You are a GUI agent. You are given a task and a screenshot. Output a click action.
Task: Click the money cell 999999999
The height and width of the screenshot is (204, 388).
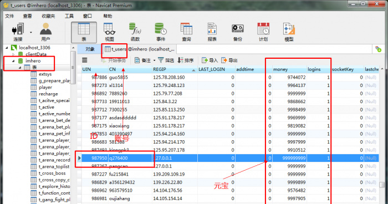click(x=289, y=158)
